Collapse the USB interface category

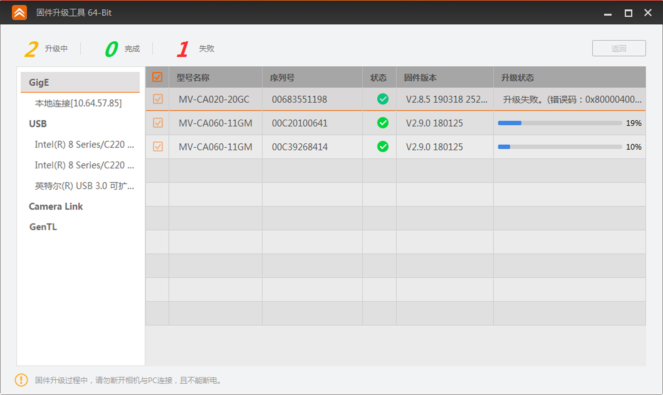[x=38, y=124]
